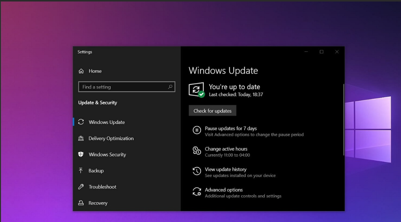Viewport: 401px width, 222px height.
Task: Click the clock icon for active hours
Action: (x=197, y=151)
